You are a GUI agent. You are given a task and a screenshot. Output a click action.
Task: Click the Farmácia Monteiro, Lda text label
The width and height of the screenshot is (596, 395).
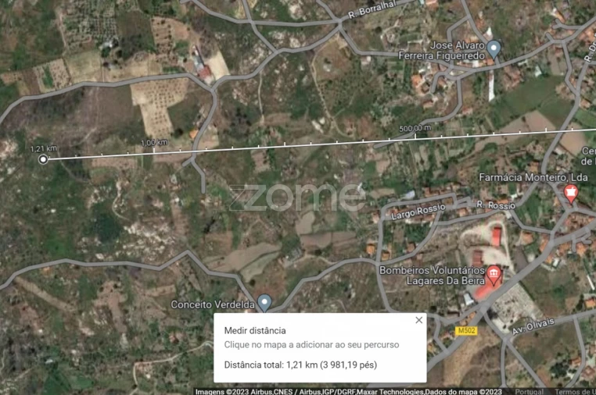click(533, 177)
